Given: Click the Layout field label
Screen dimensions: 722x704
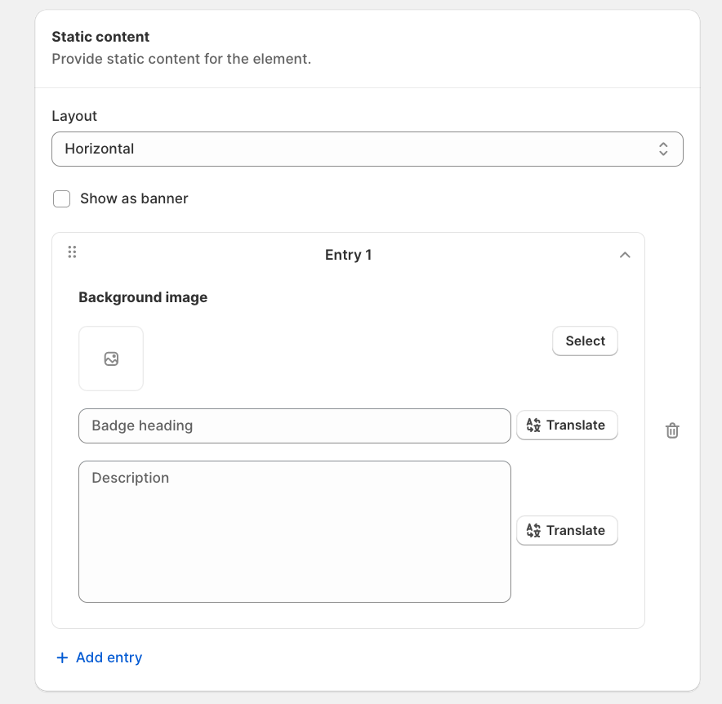Looking at the screenshot, I should pyautogui.click(x=74, y=116).
